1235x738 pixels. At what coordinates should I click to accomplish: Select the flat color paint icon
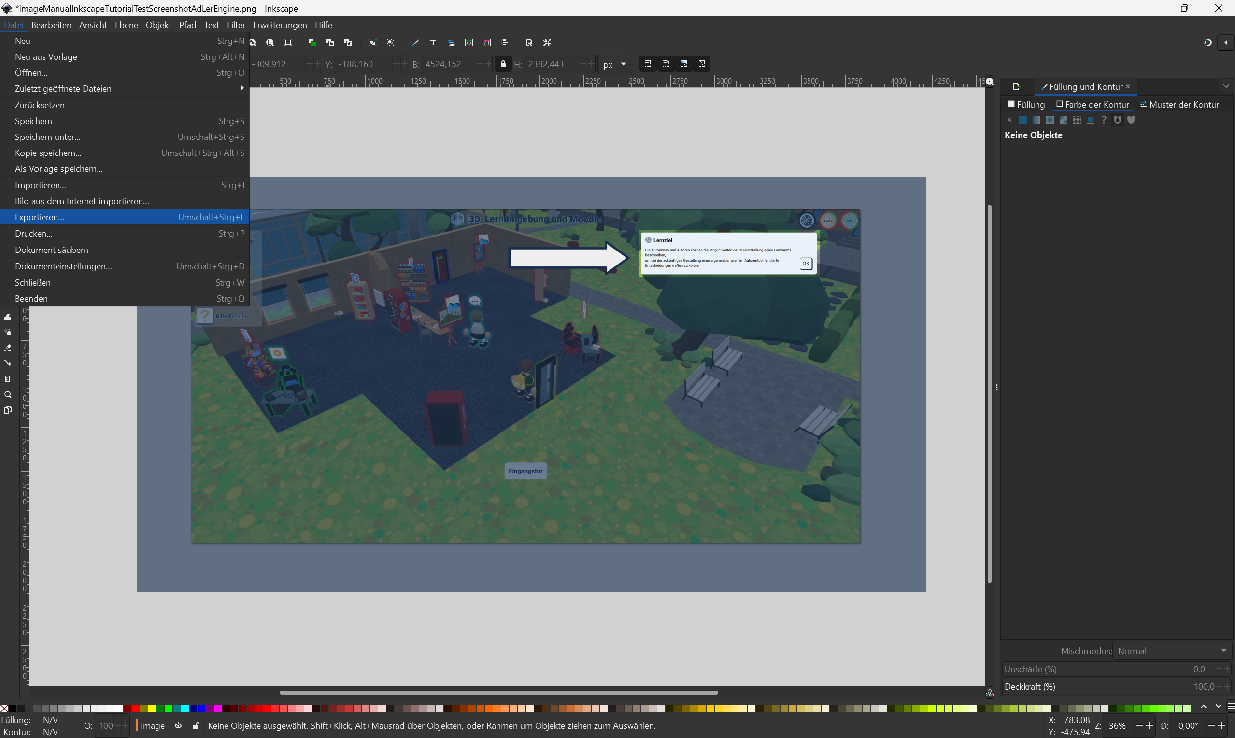[1022, 120]
